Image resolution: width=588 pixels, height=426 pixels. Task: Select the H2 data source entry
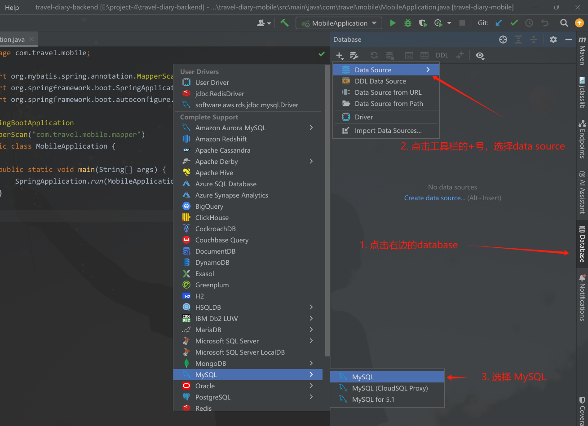[x=248, y=296]
